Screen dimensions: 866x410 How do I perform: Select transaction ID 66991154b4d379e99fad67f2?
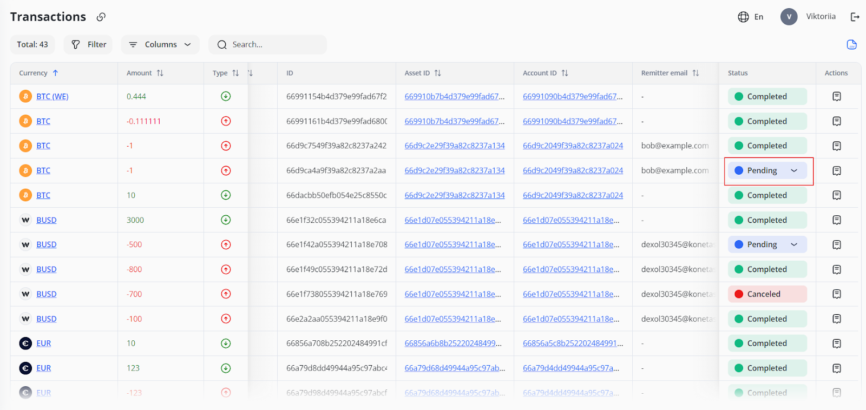(x=337, y=96)
